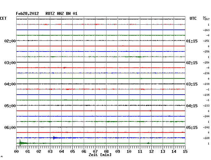Click the red burst on the trace below 03:00
This screenshot has width=211, height=160.
(65, 68)
